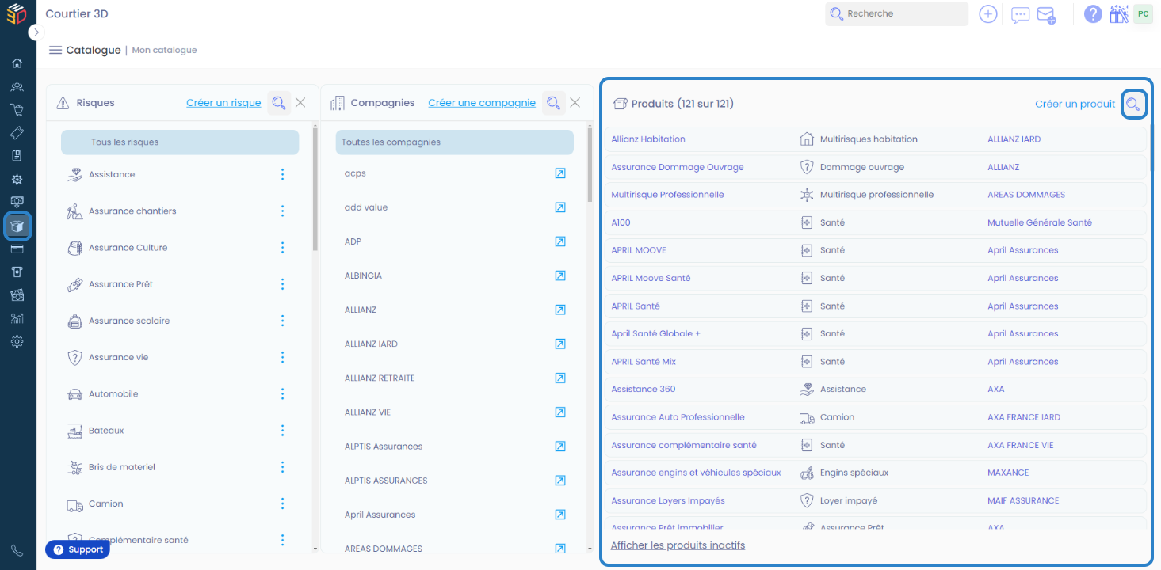Viewport: 1161px width, 570px height.
Task: Open the contacts people icon in sidebar
Action: coord(17,86)
